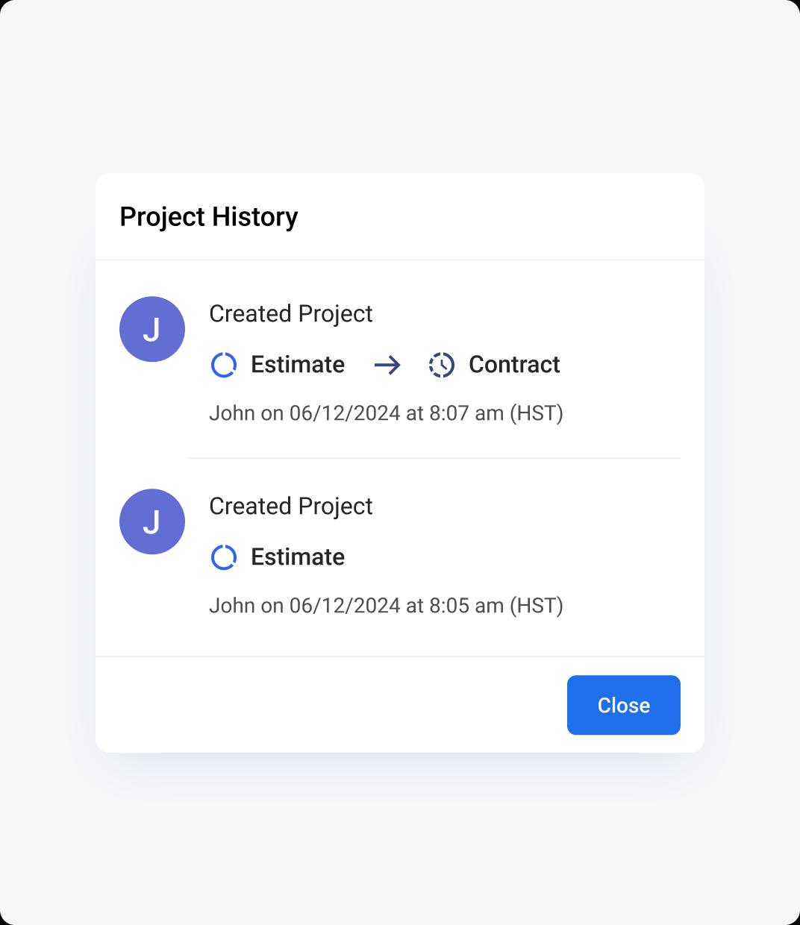Click the 8:05 am timestamp line
The height and width of the screenshot is (925, 800).
click(386, 606)
